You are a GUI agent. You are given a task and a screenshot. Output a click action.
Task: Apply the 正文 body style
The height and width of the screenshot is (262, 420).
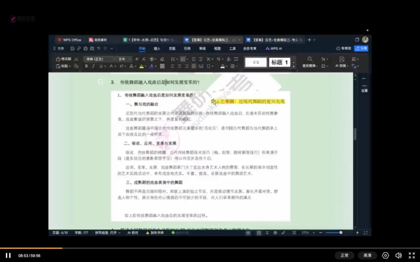tap(256, 62)
